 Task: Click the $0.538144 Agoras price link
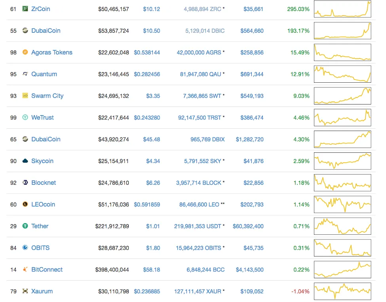tap(147, 52)
